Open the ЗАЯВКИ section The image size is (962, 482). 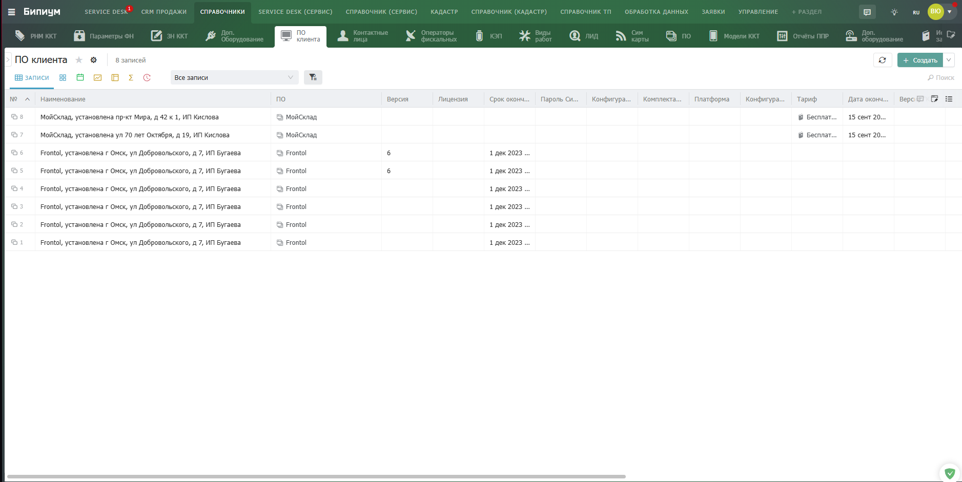(713, 12)
